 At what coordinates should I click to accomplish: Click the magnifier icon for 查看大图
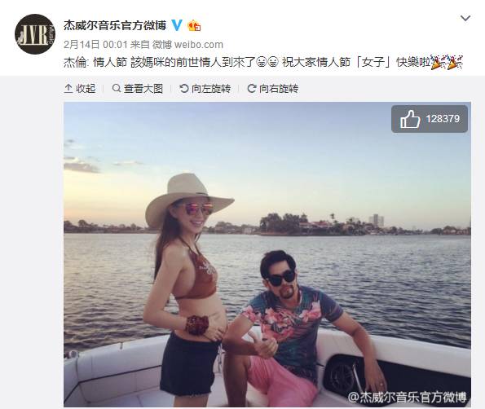click(x=117, y=89)
